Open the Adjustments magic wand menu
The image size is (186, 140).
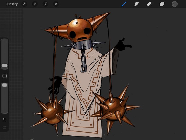pos(35,4)
